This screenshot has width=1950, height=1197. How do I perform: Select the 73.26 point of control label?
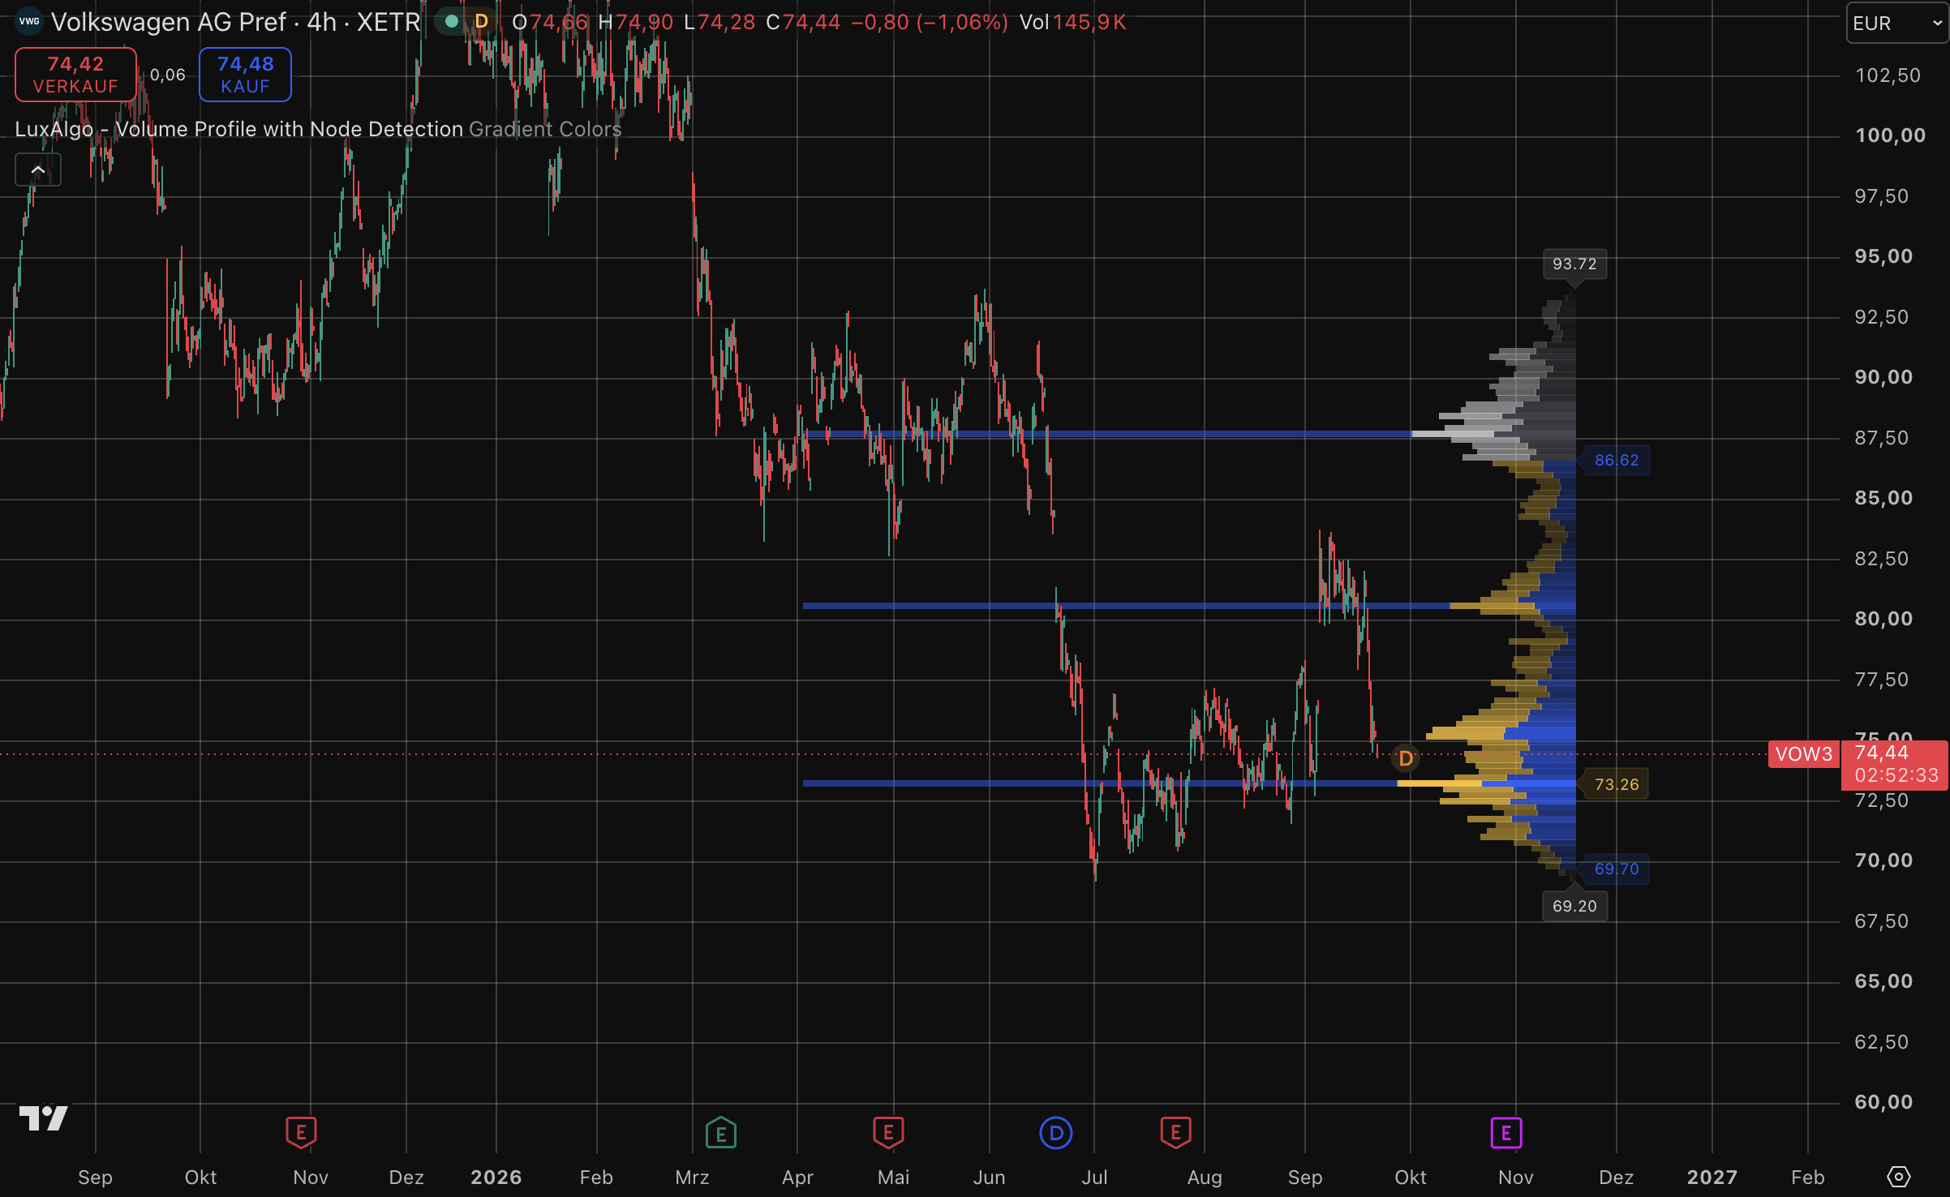(x=1617, y=784)
